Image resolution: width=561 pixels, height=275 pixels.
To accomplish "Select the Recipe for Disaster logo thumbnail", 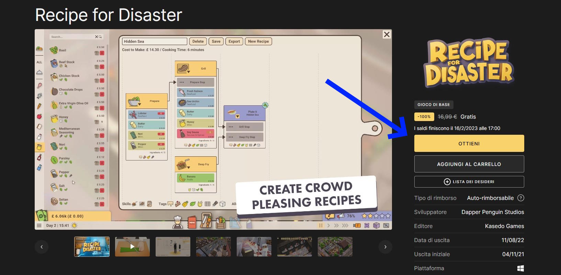I will [92, 247].
